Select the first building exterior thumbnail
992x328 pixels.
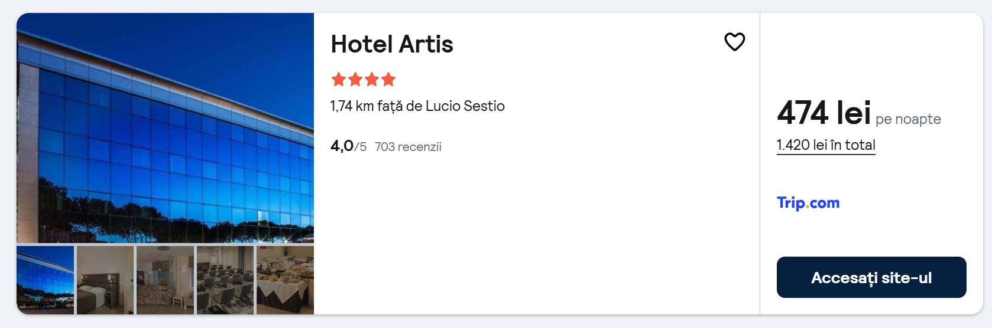[x=46, y=280]
